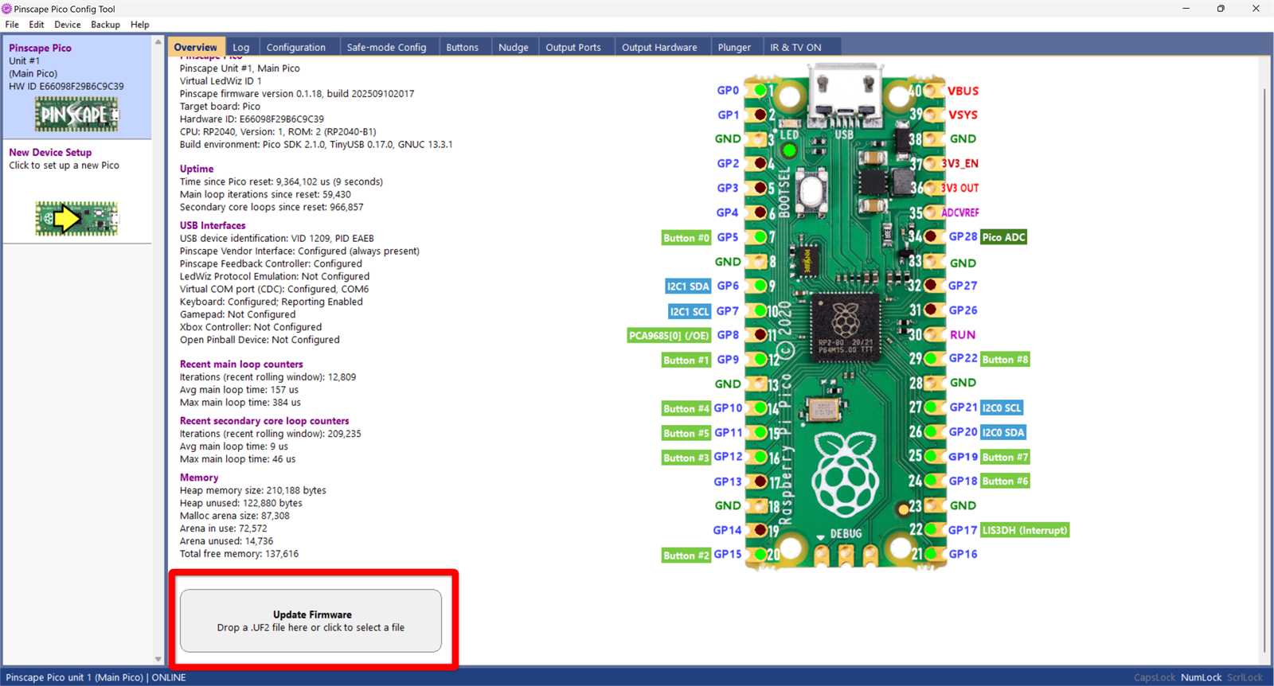Open the Device menu
This screenshot has width=1274, height=686.
point(68,25)
